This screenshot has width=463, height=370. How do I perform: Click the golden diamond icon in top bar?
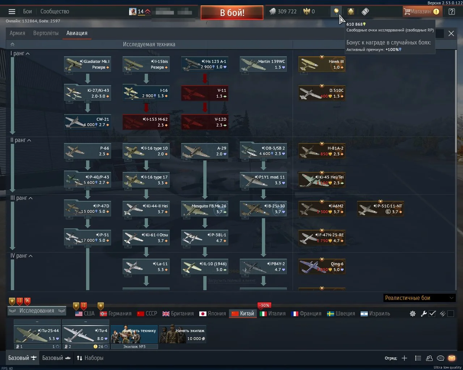[x=351, y=12]
